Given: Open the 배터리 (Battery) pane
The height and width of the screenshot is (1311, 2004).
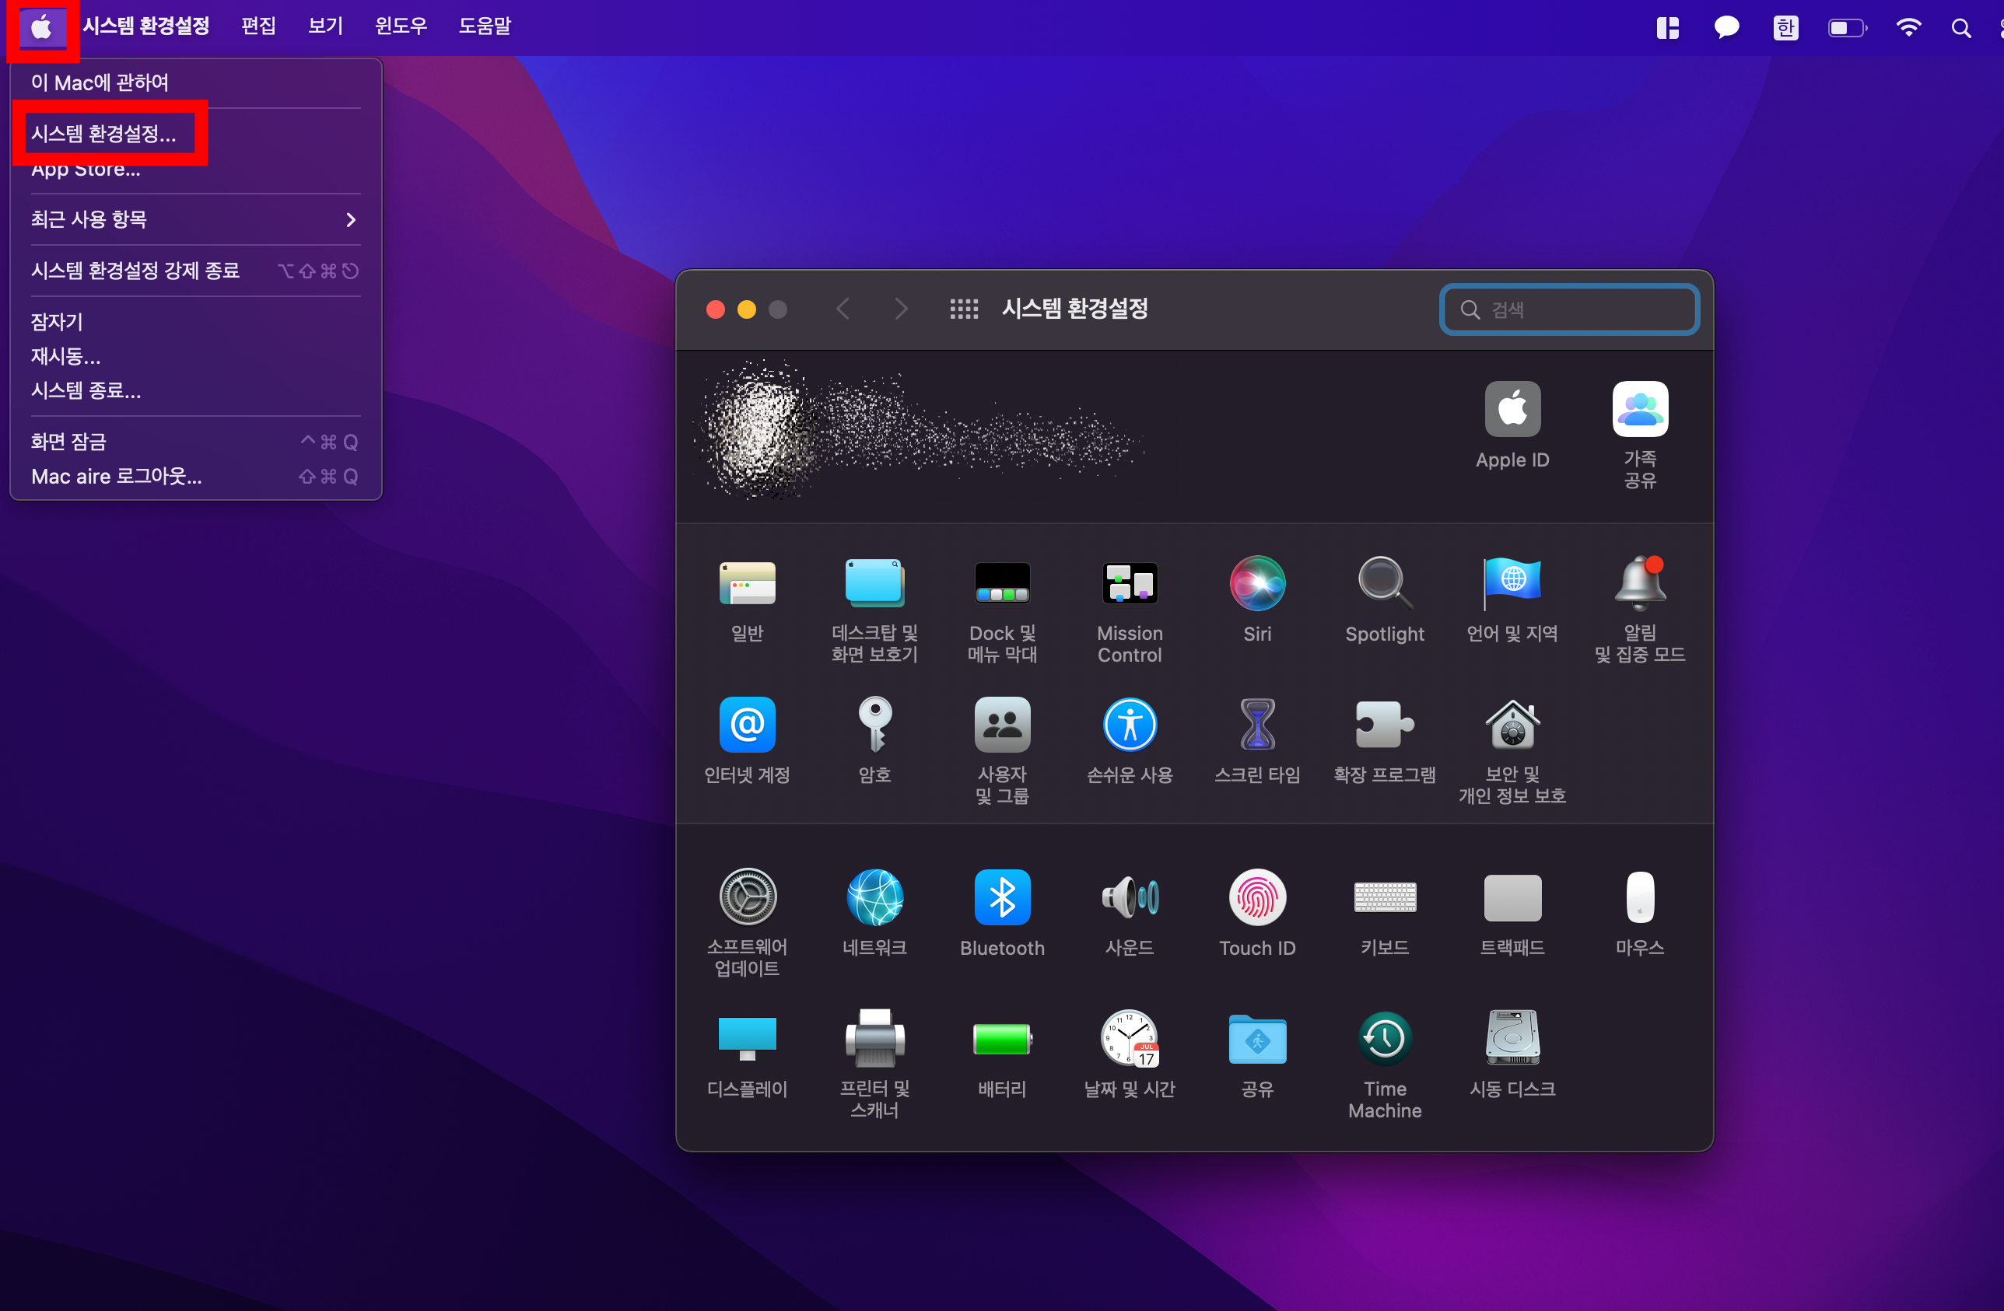Looking at the screenshot, I should [1001, 1038].
